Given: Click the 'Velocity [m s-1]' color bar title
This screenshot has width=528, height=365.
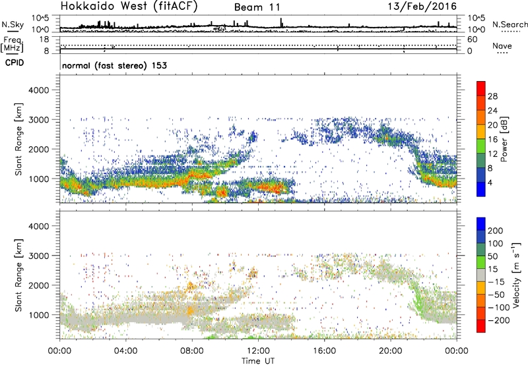Looking at the screenshot, I should 516,275.
